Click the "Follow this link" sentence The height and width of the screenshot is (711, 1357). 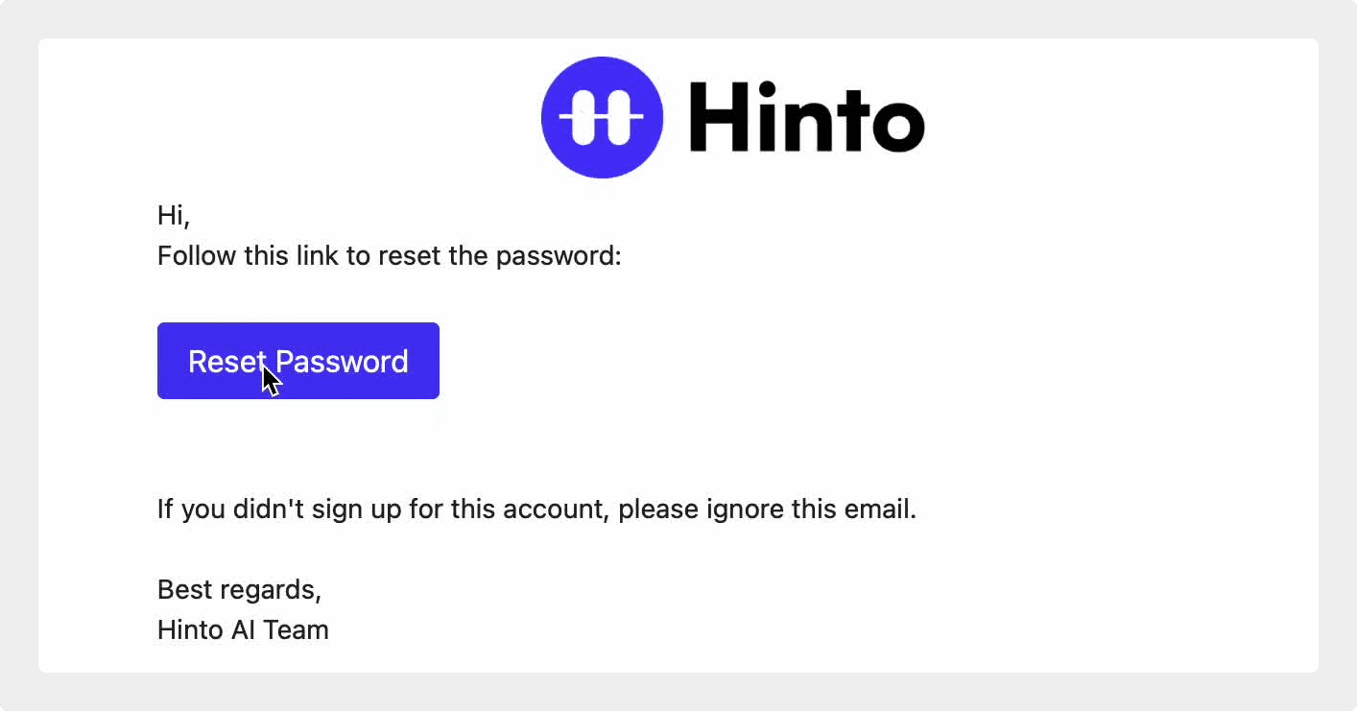pyautogui.click(x=390, y=257)
